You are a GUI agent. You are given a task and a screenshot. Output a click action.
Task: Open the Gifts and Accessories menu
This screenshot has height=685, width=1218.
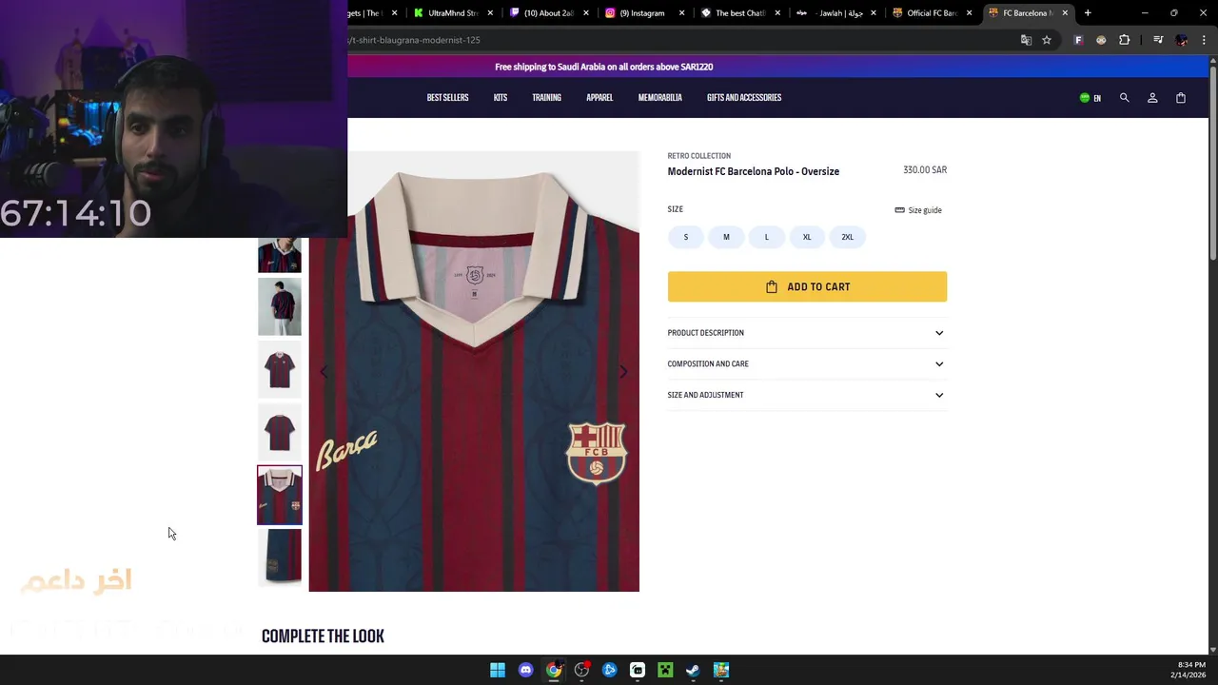tap(744, 98)
